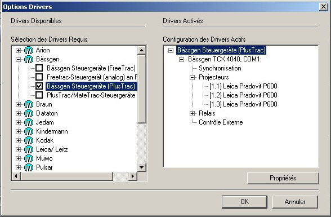Image resolution: width=331 pixels, height=217 pixels.
Task: Select [1.2] Leica Pradovit P600
Action: (243, 95)
